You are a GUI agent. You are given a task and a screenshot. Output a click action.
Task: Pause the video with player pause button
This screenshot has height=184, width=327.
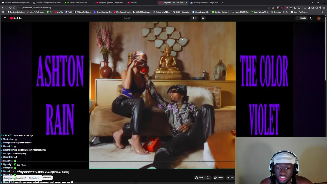[x=4, y=165]
